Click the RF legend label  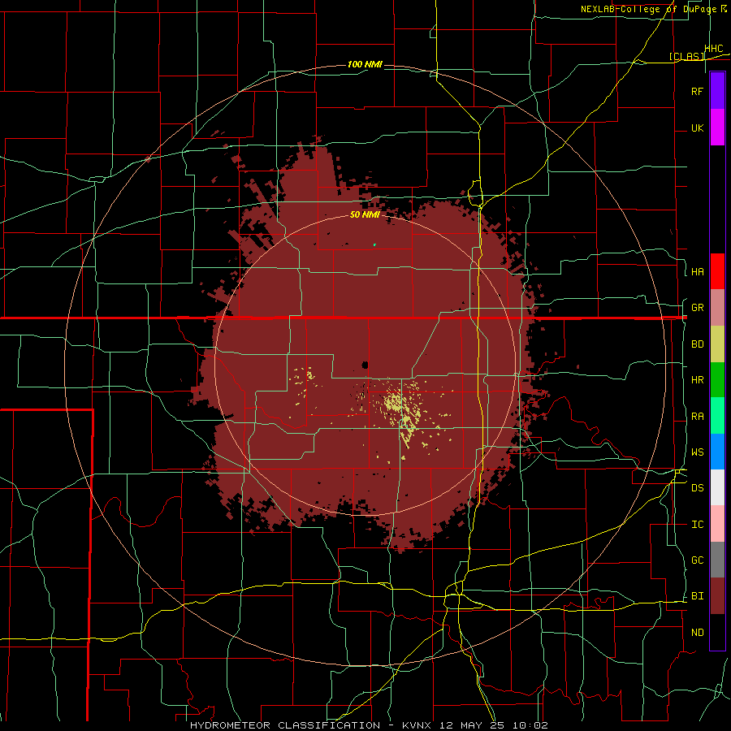697,91
